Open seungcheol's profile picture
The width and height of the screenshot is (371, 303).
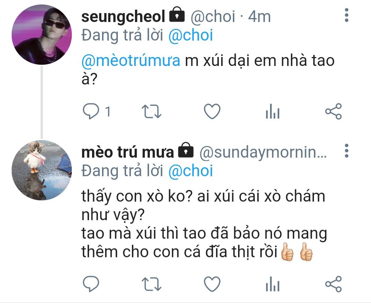click(x=42, y=35)
